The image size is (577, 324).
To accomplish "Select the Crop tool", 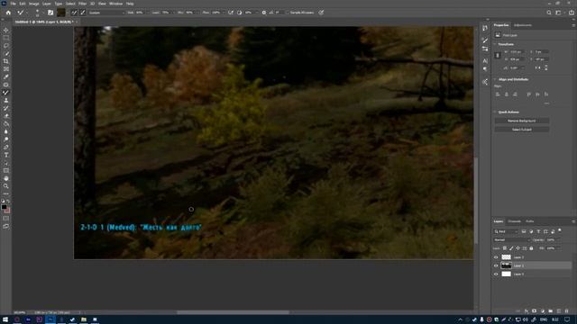I will (x=6, y=61).
